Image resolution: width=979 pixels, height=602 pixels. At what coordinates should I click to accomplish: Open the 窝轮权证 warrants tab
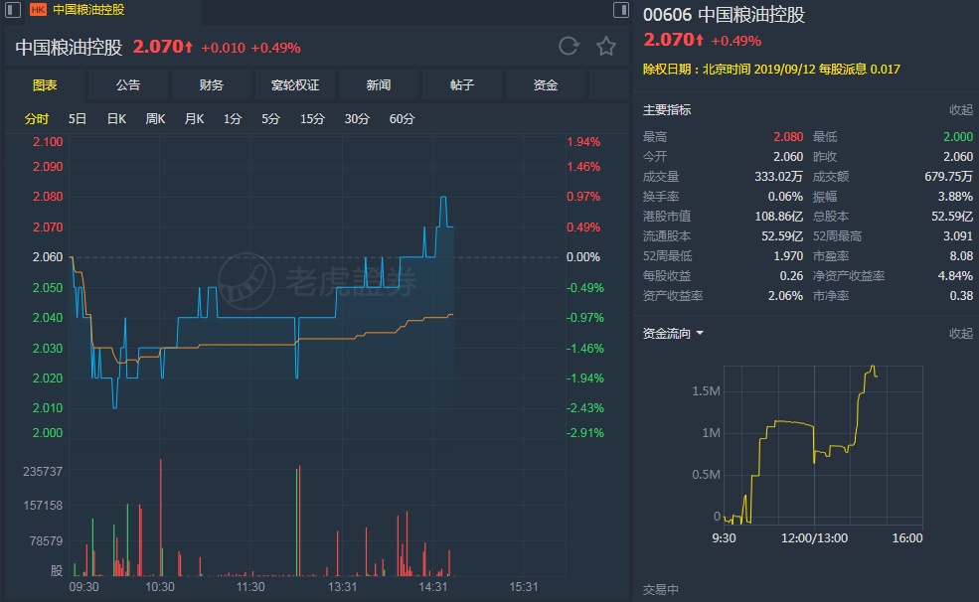295,84
